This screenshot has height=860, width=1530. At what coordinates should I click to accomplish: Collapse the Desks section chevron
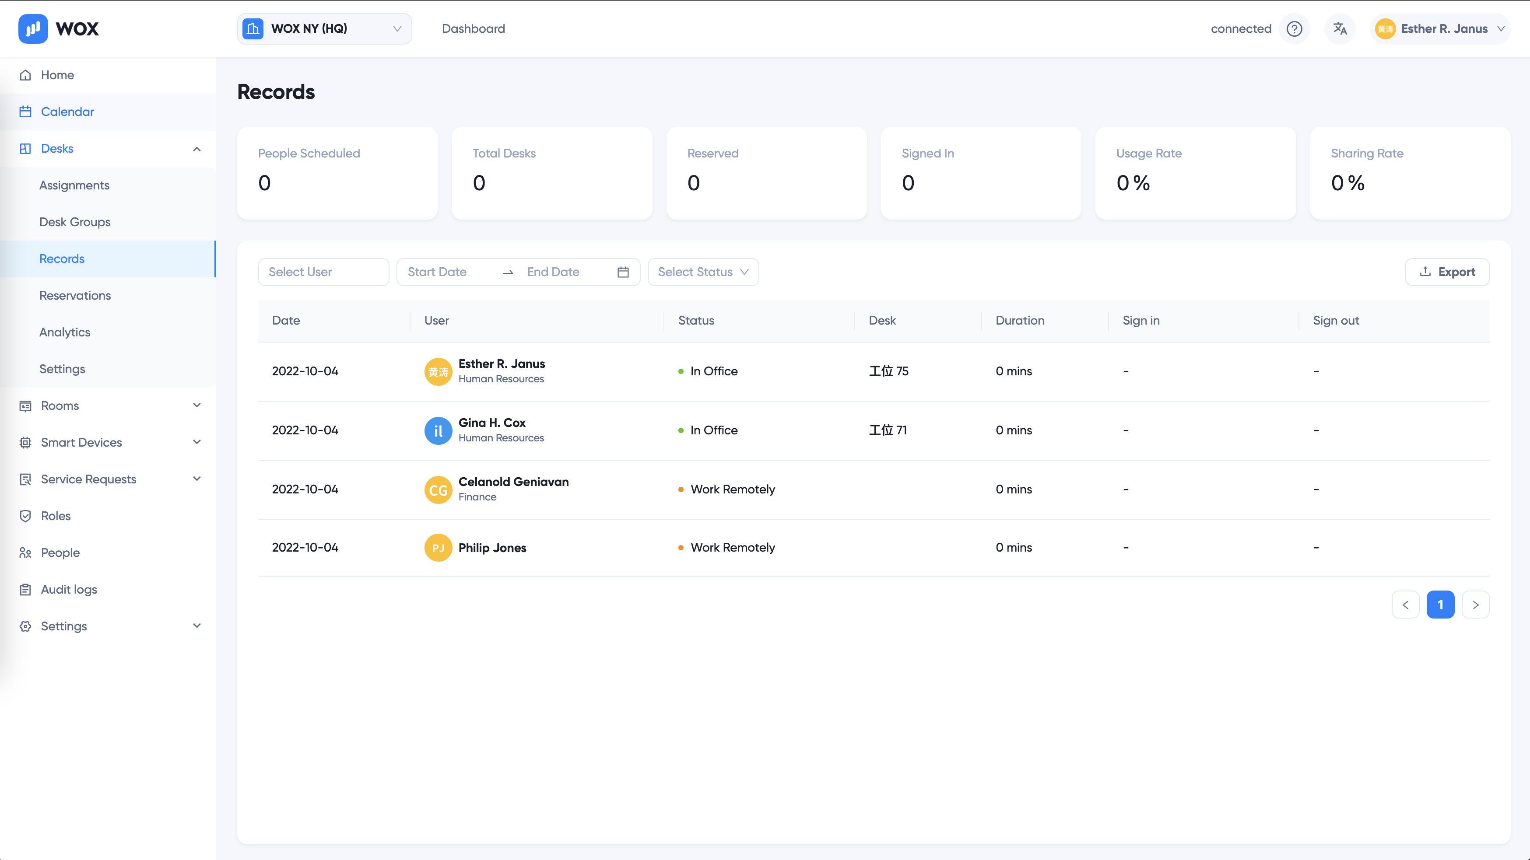(x=197, y=149)
